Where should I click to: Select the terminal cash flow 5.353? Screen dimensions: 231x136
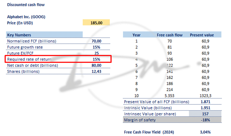pyautogui.click(x=169, y=96)
